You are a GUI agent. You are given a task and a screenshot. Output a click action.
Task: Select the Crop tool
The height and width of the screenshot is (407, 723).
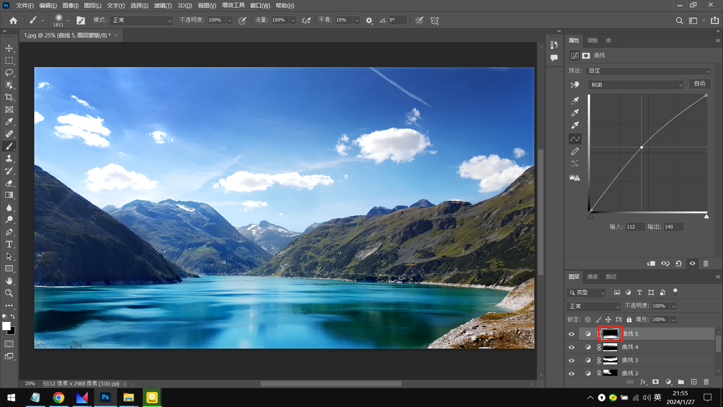point(9,97)
